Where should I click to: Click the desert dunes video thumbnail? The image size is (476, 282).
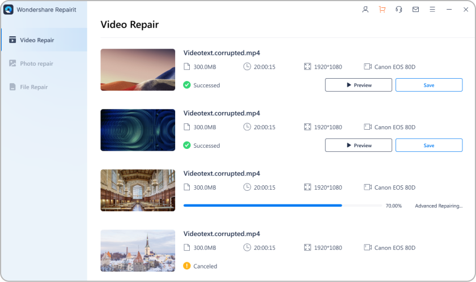[138, 70]
